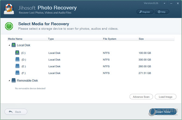This screenshot has width=182, height=120.
Task: Click the green target icon beside Select Media
Action: click(x=9, y=26)
